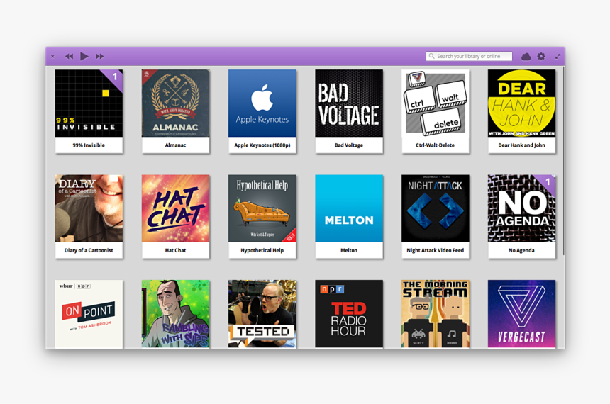The width and height of the screenshot is (610, 404).
Task: Open the Hypothetical Help couch cover
Action: (262, 208)
